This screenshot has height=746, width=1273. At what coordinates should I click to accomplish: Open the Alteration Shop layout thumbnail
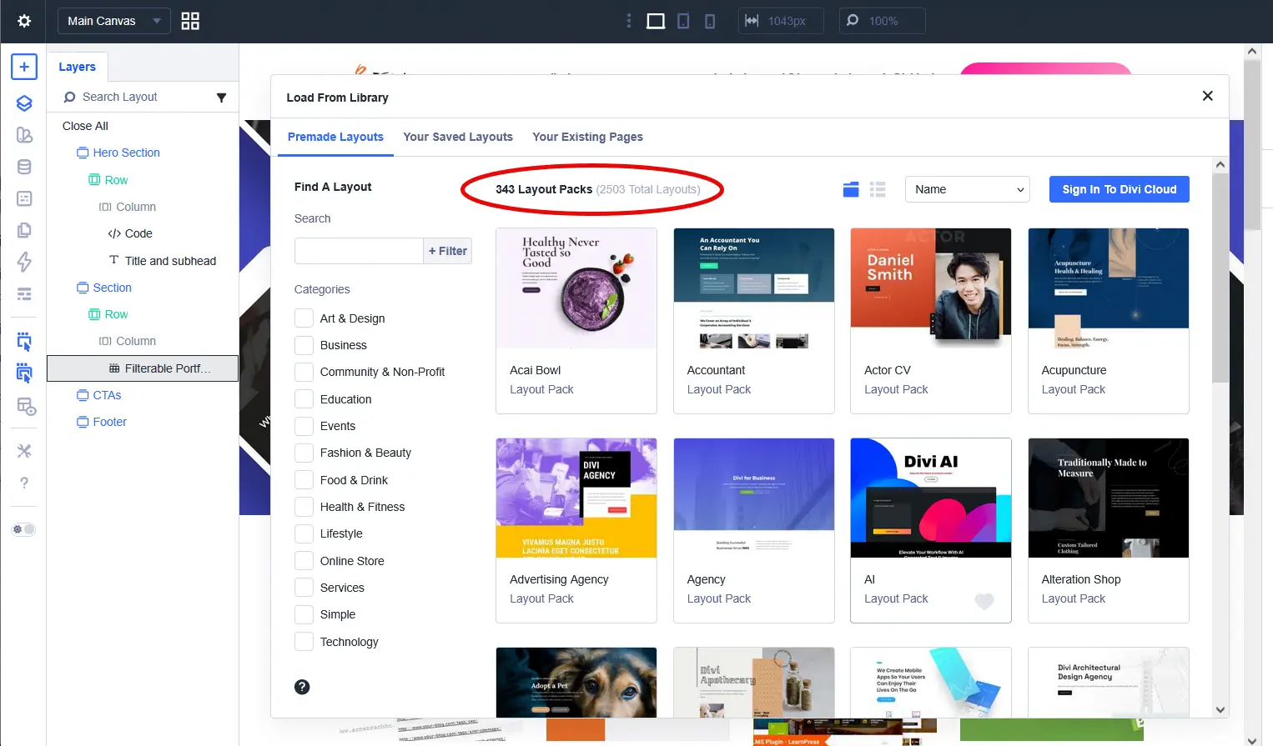(x=1109, y=498)
